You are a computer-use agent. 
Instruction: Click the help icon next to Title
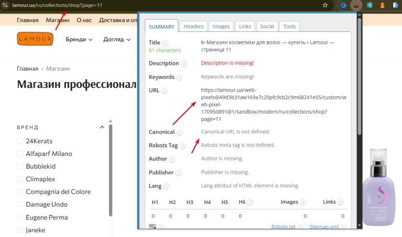tap(165, 43)
